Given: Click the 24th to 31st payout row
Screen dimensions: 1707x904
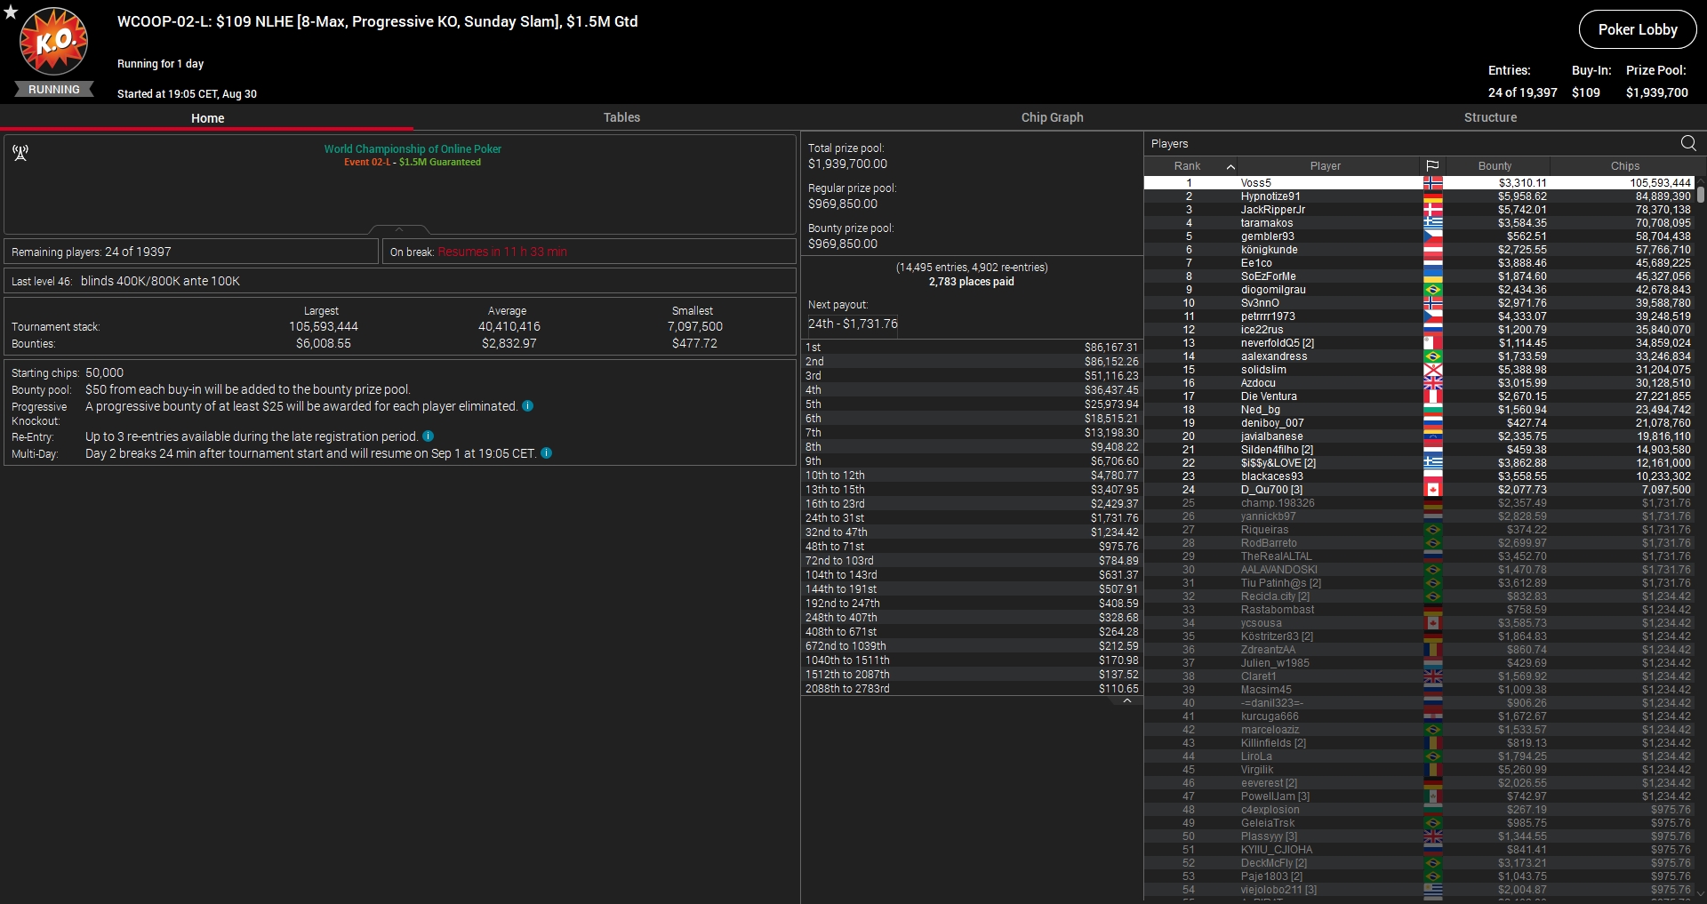Looking at the screenshot, I should [x=972, y=518].
